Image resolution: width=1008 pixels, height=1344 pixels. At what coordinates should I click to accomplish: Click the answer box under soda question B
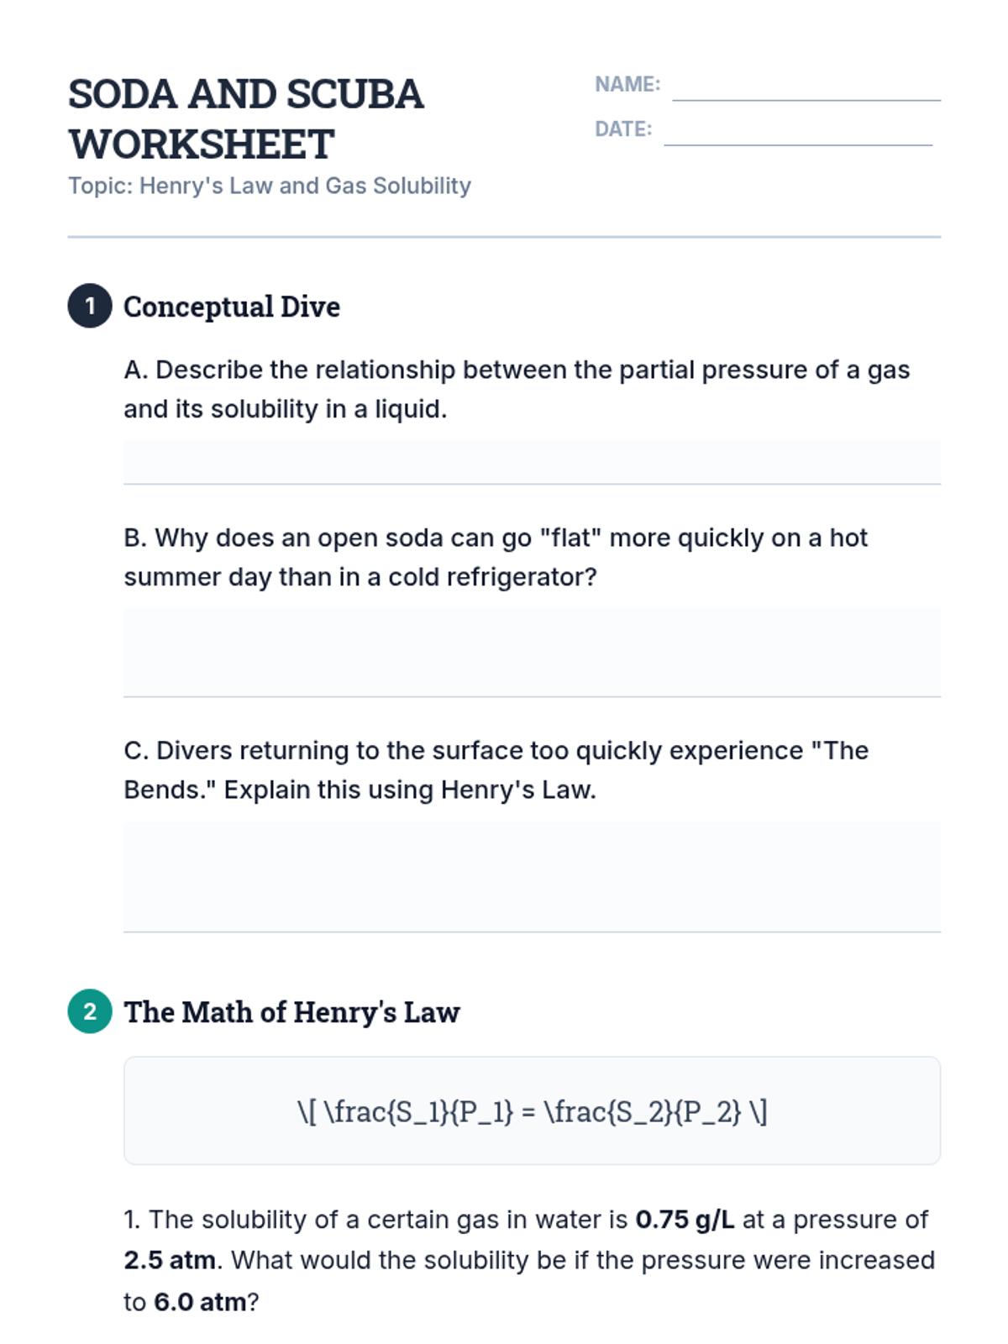532,651
